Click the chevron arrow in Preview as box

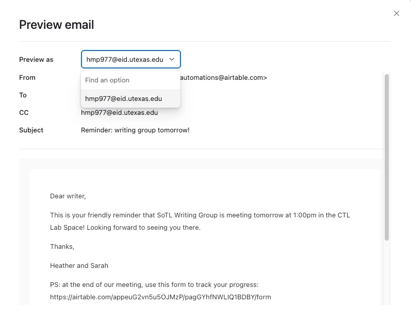click(x=172, y=59)
